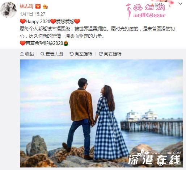186x170 pixels.
Task: Click the sunflower emoji after 2020
Action: coord(66,43)
